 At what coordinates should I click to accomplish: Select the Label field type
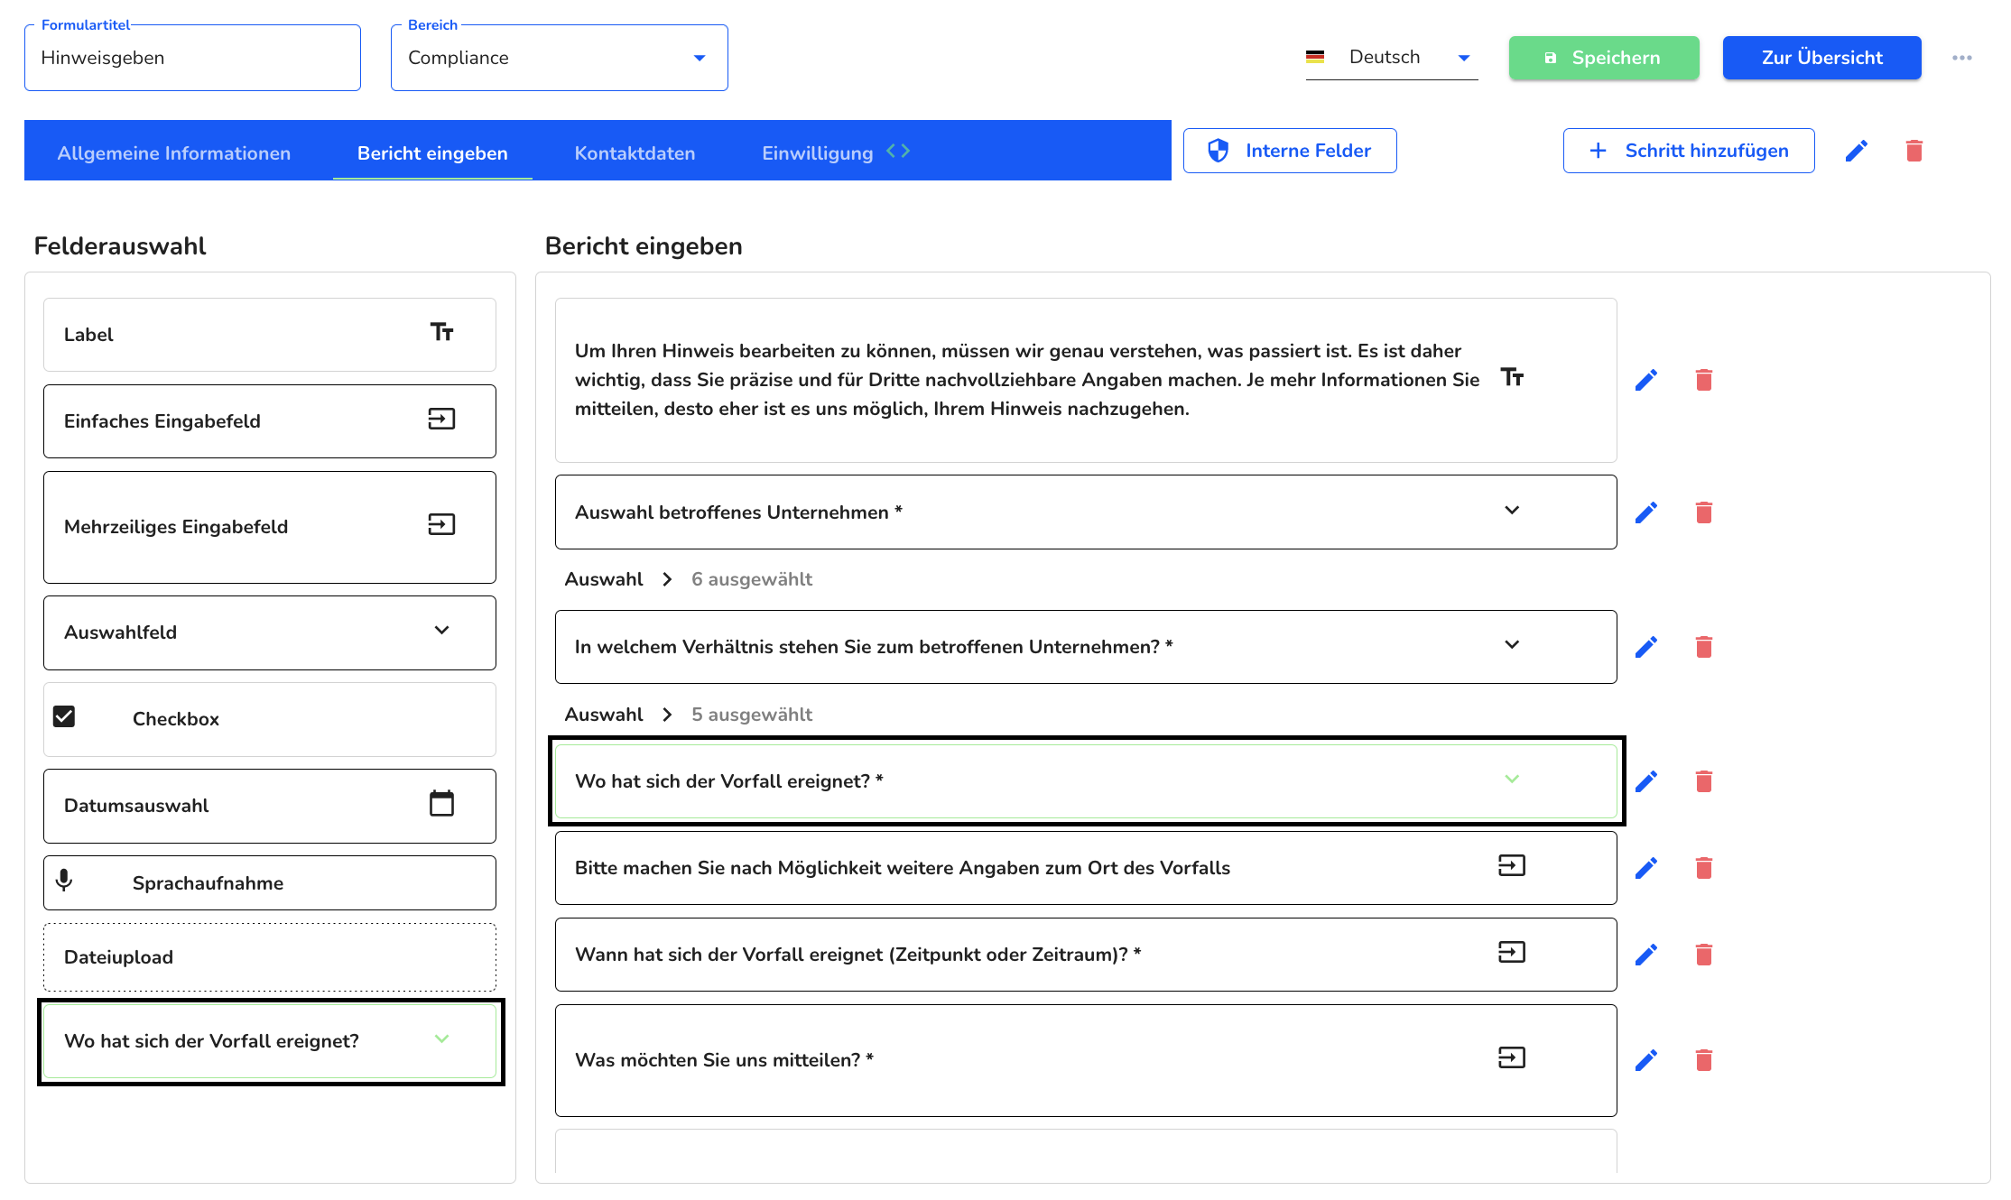[x=270, y=335]
